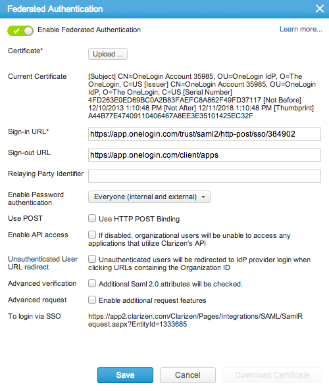Save the federated authentication settings
The width and height of the screenshot is (329, 391).
coord(125,375)
